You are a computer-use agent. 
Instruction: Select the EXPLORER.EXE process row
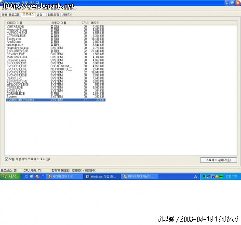click(55, 51)
